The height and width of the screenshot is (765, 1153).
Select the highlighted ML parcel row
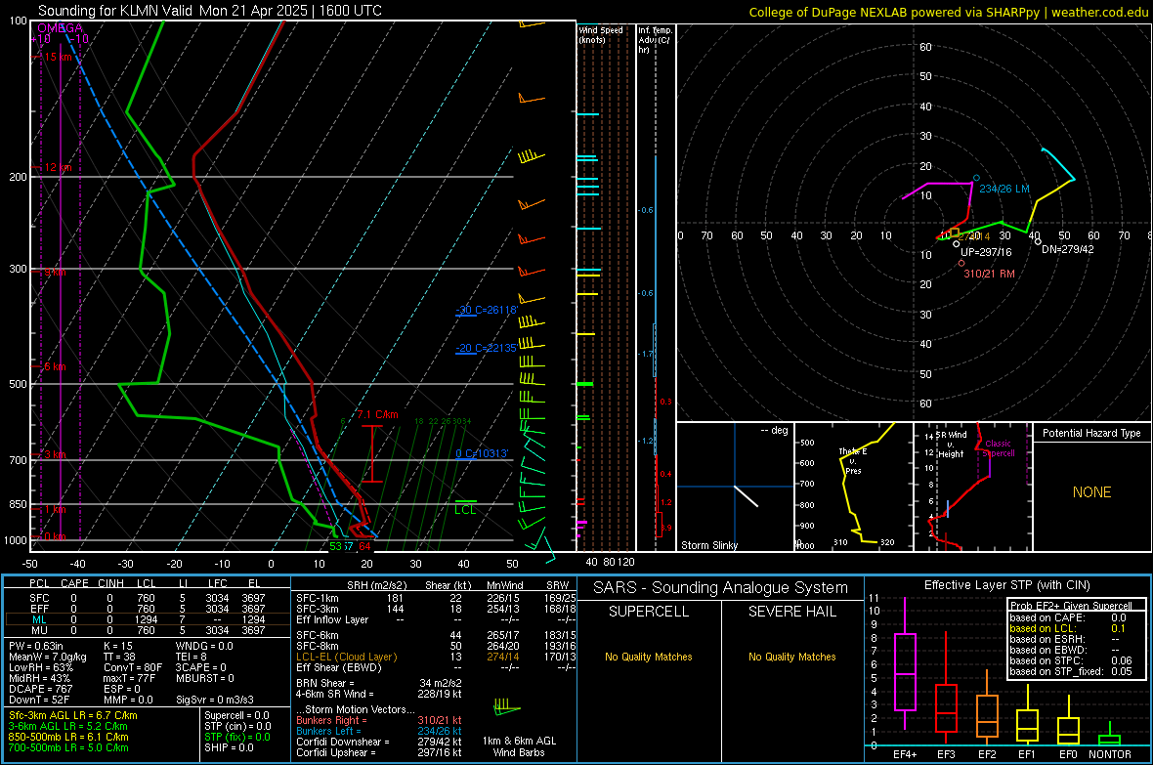click(148, 619)
